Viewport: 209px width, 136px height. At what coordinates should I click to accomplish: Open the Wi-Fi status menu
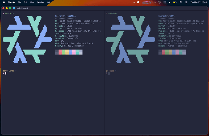181,2
